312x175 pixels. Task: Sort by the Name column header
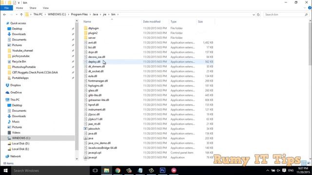coord(87,21)
